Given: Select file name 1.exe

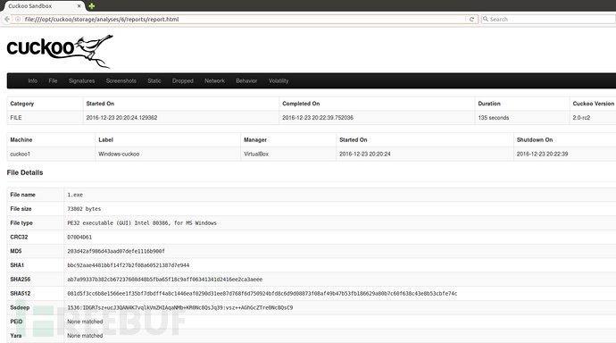Looking at the screenshot, I should pos(75,195).
